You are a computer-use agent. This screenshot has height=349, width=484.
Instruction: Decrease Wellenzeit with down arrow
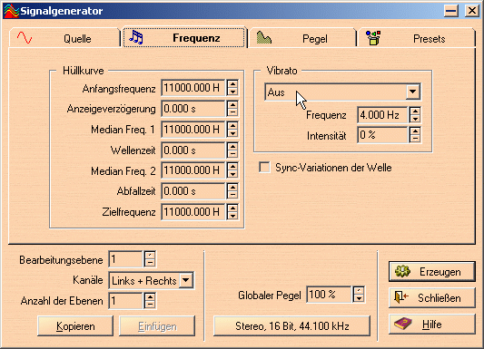[x=232, y=154]
